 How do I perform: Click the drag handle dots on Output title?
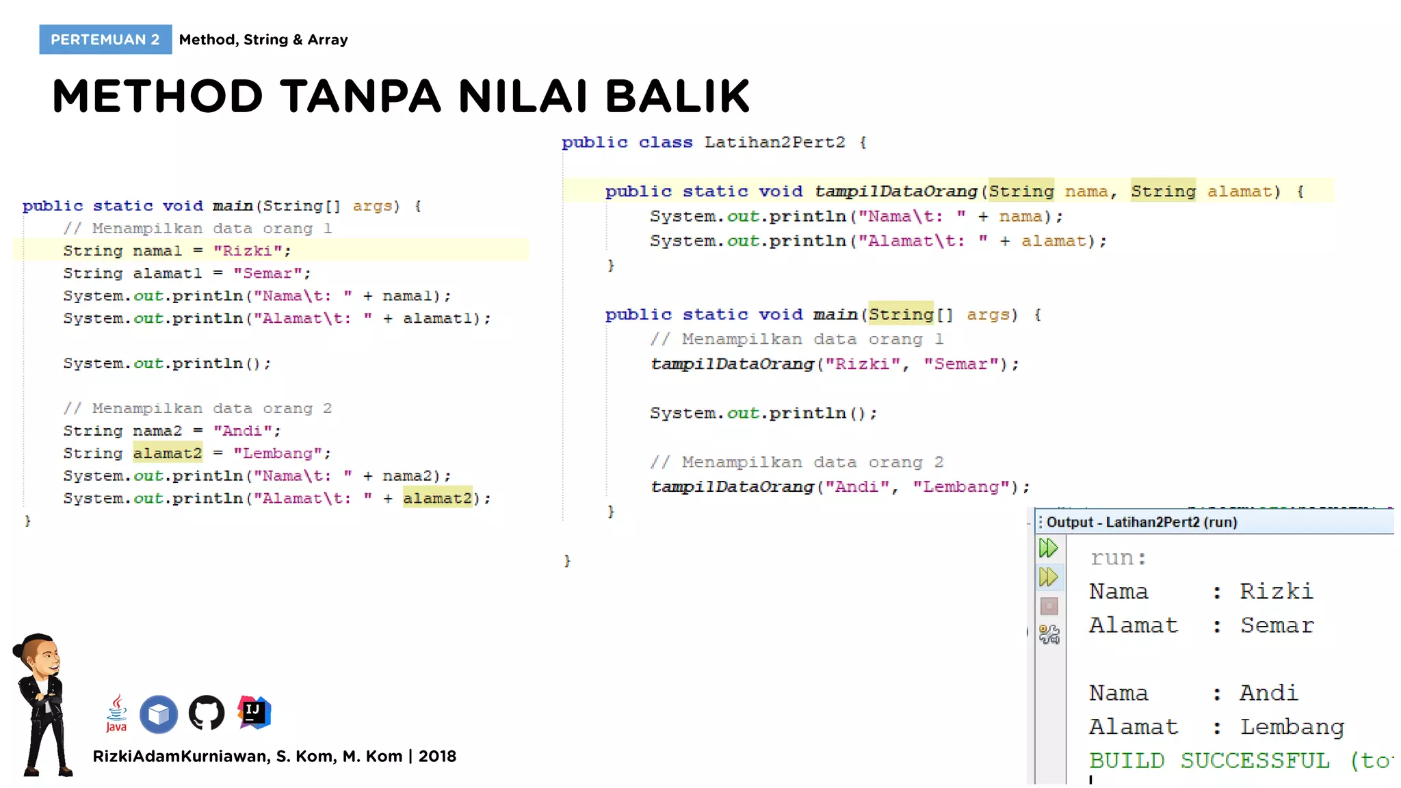1040,523
